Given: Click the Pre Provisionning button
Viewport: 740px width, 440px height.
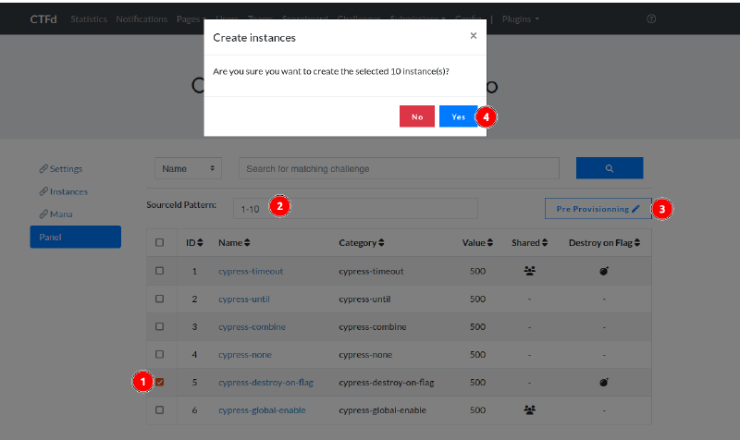Looking at the screenshot, I should point(598,209).
